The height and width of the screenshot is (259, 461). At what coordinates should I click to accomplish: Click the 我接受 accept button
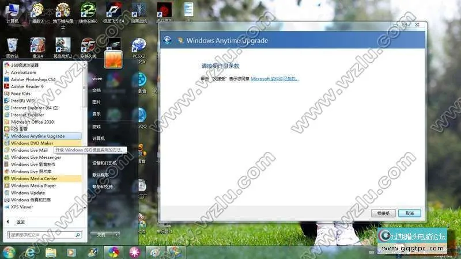pyautogui.click(x=383, y=213)
